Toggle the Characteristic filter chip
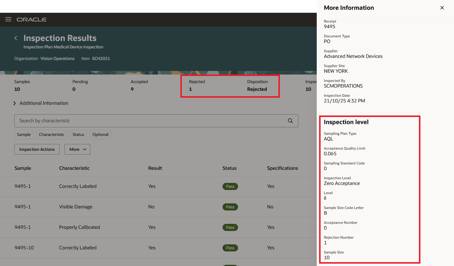Viewport: 454px width, 266px height. point(51,134)
